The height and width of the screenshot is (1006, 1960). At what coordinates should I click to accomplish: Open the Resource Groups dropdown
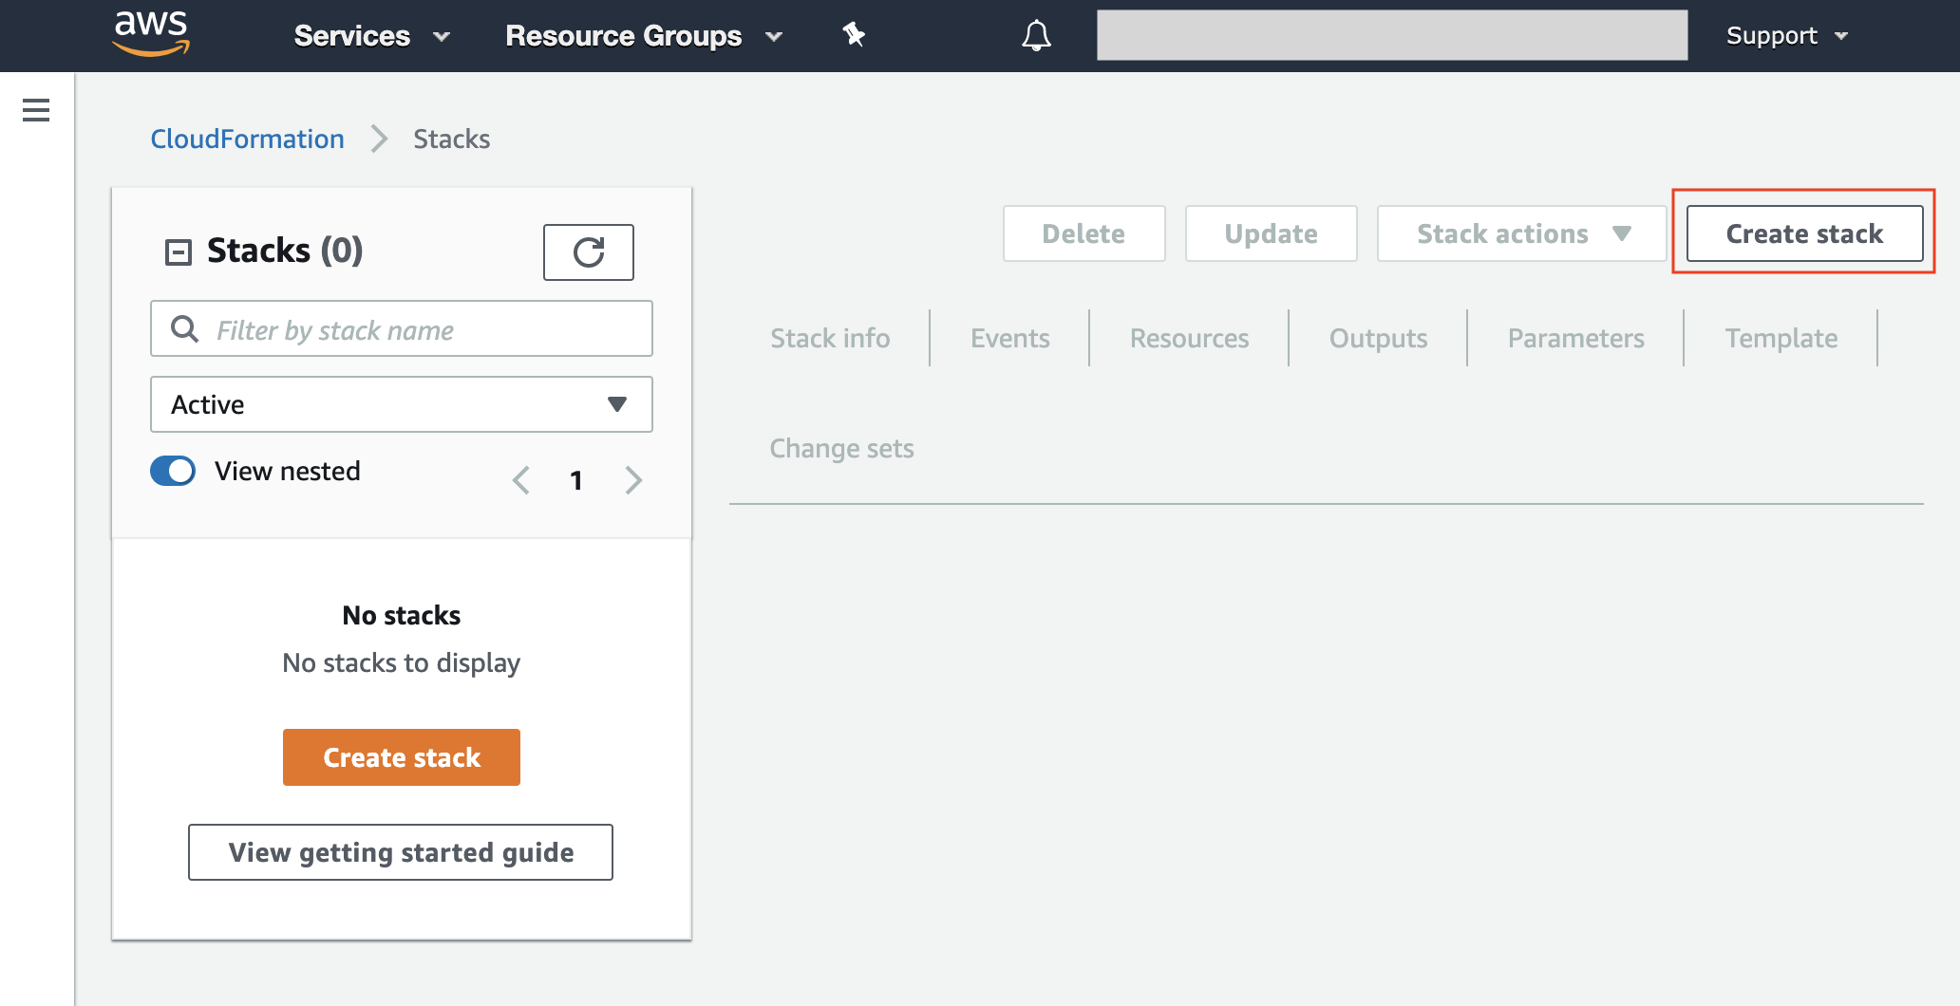tap(644, 36)
